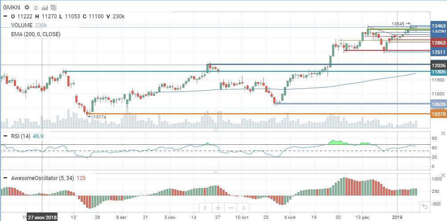This screenshot has width=447, height=221.
Task: Open chart settings gear next to GMKN
Action: click(x=27, y=8)
